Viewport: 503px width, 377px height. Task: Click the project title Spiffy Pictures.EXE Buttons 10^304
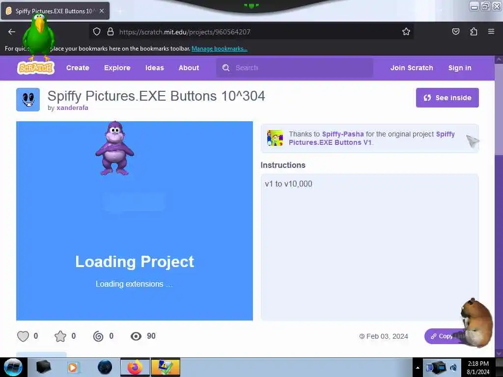click(x=156, y=96)
